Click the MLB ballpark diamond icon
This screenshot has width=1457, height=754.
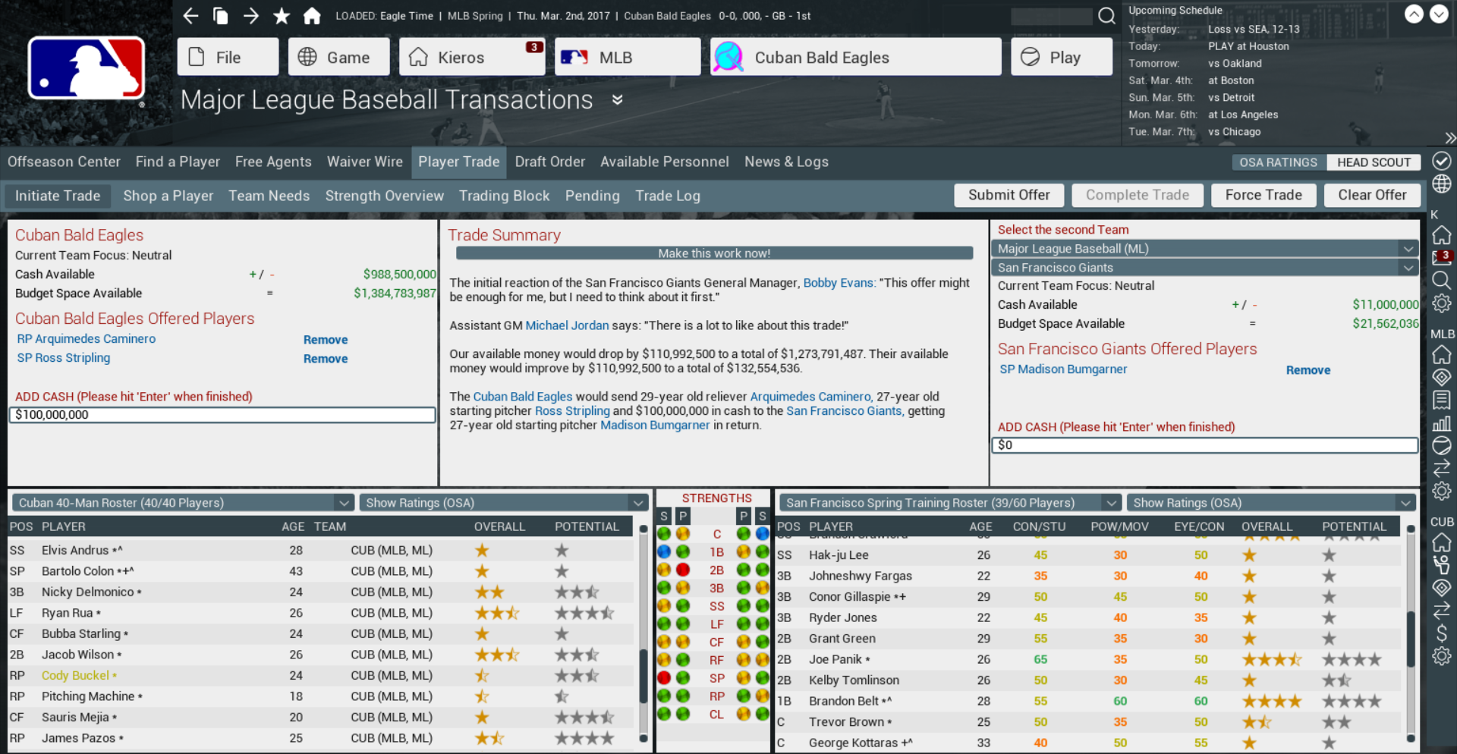(x=1442, y=377)
